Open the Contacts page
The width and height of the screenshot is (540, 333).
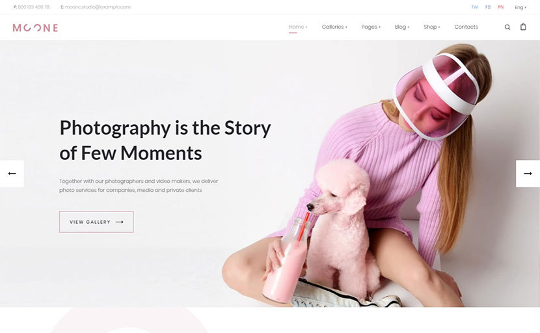point(466,27)
